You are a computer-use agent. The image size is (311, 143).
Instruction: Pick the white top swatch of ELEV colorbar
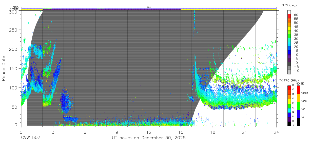pyautogui.click(x=289, y=12)
